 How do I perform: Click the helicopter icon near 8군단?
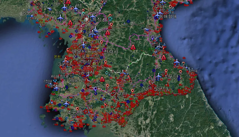49,9
